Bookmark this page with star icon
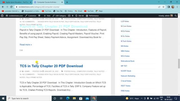 [163, 7]
